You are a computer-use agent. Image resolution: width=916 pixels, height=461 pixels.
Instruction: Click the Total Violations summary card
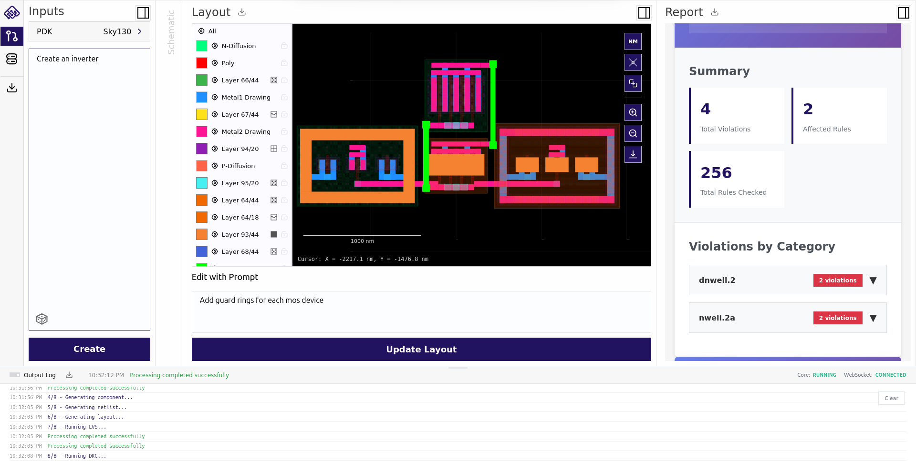(737, 116)
